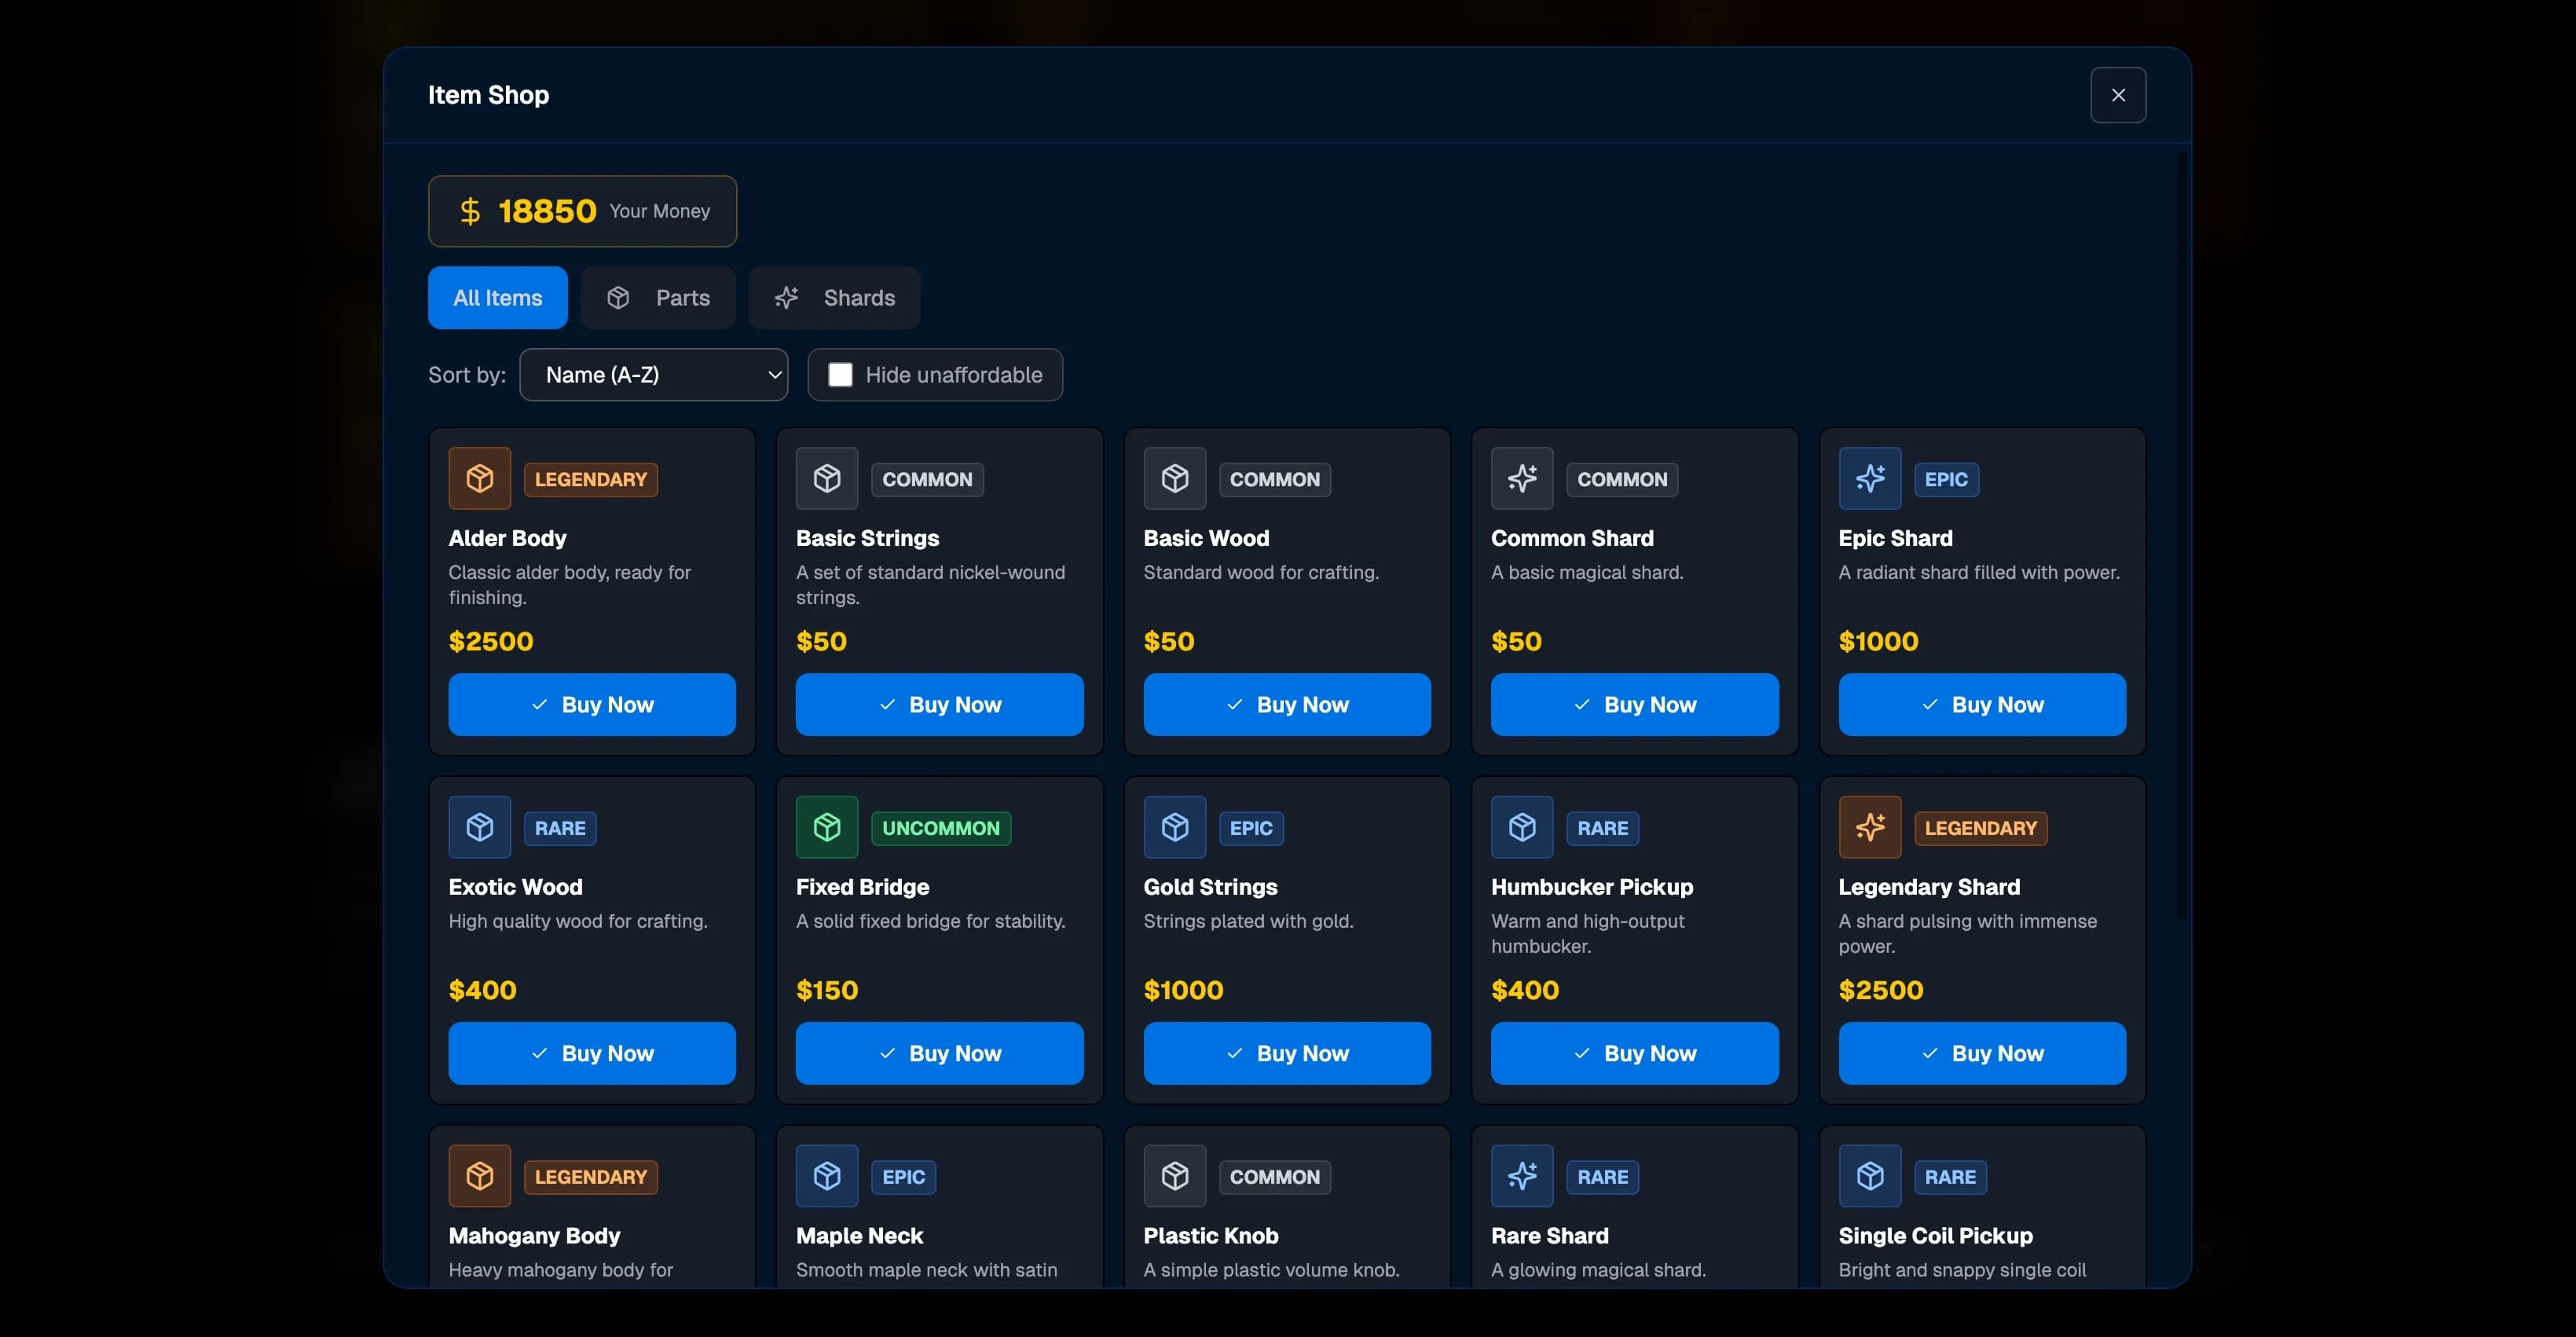Buy the Gold Strings now
The height and width of the screenshot is (1337, 2576).
point(1287,1053)
